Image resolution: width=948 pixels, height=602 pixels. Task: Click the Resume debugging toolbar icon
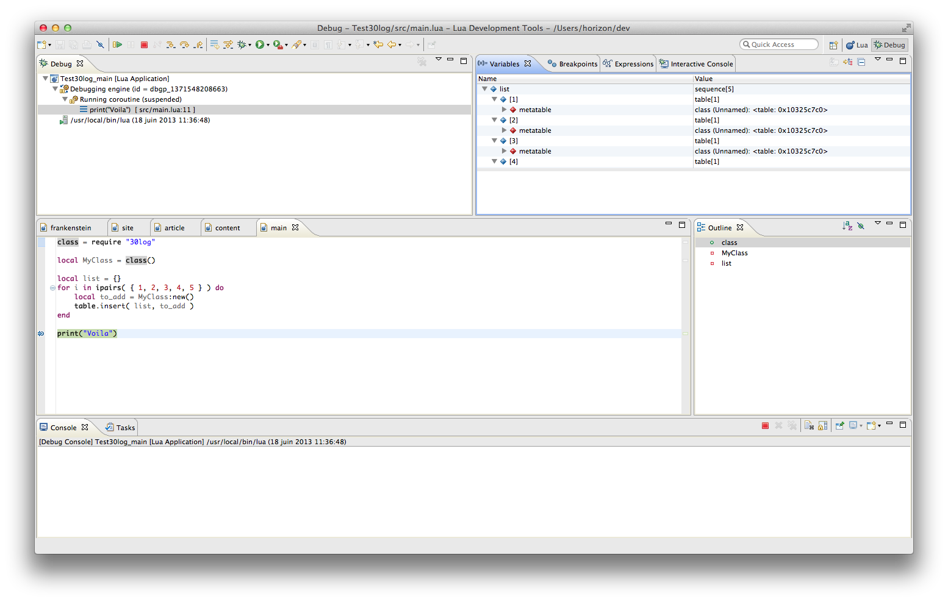tap(117, 44)
